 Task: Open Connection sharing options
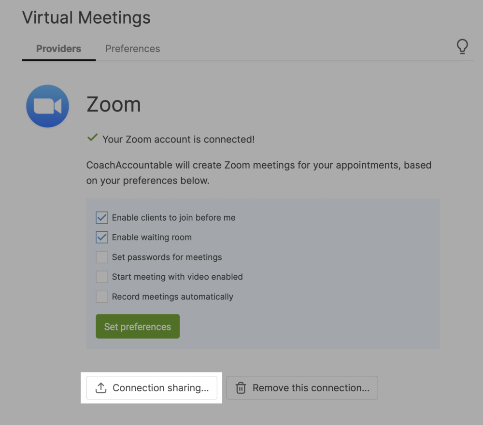[152, 387]
